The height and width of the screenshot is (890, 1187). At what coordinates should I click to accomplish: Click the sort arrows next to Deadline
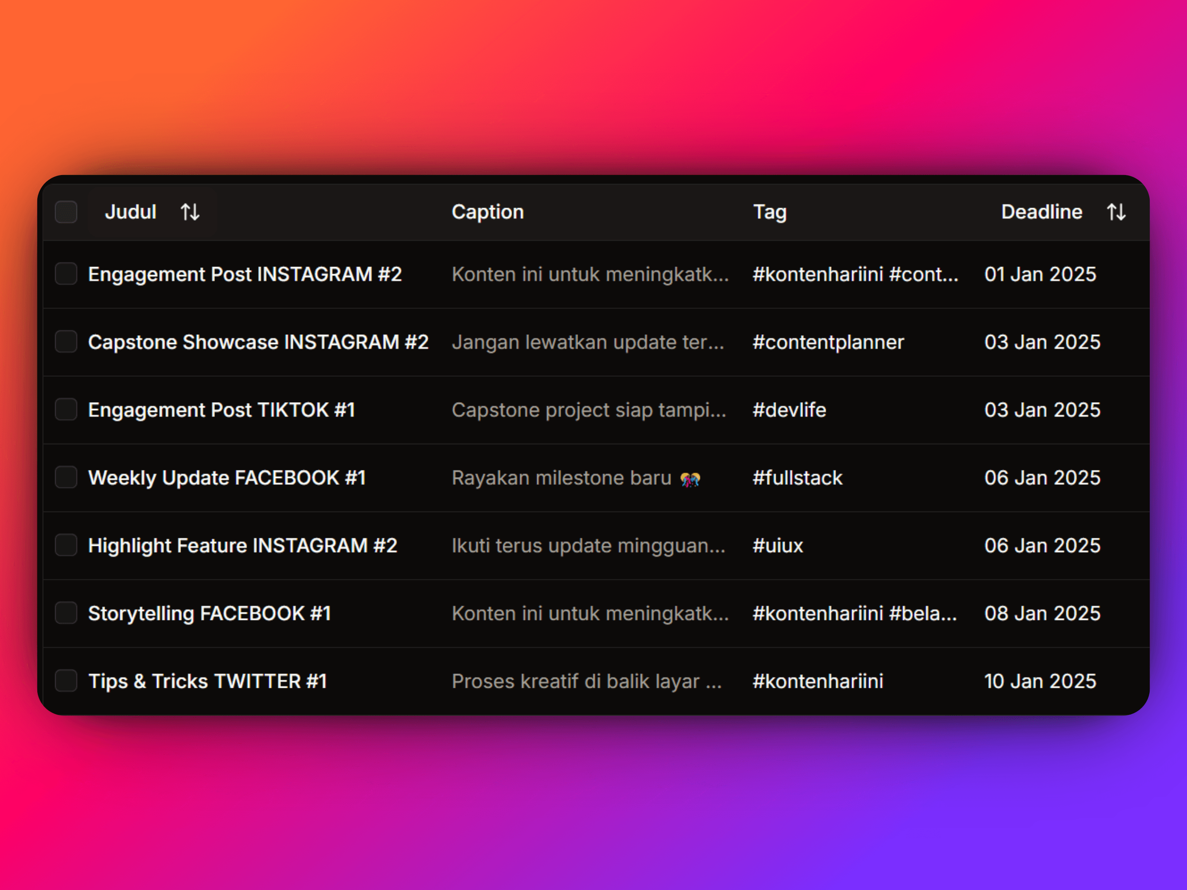1116,212
